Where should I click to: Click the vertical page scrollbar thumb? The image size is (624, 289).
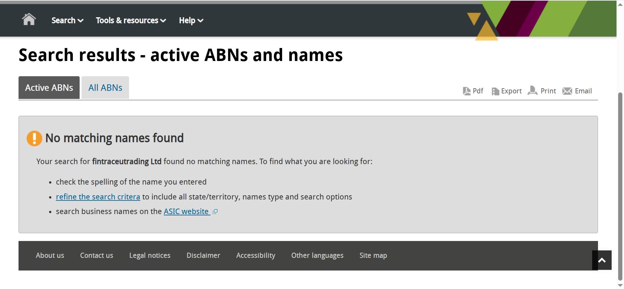[x=620, y=187]
